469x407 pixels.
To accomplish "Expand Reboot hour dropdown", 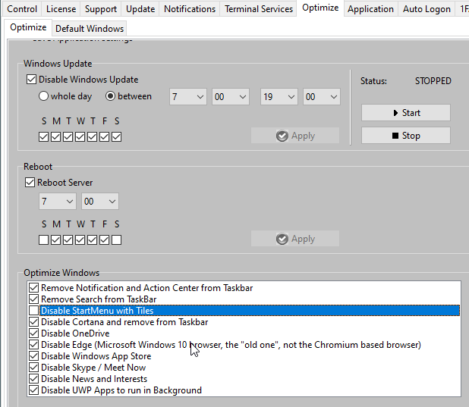I will click(x=58, y=202).
